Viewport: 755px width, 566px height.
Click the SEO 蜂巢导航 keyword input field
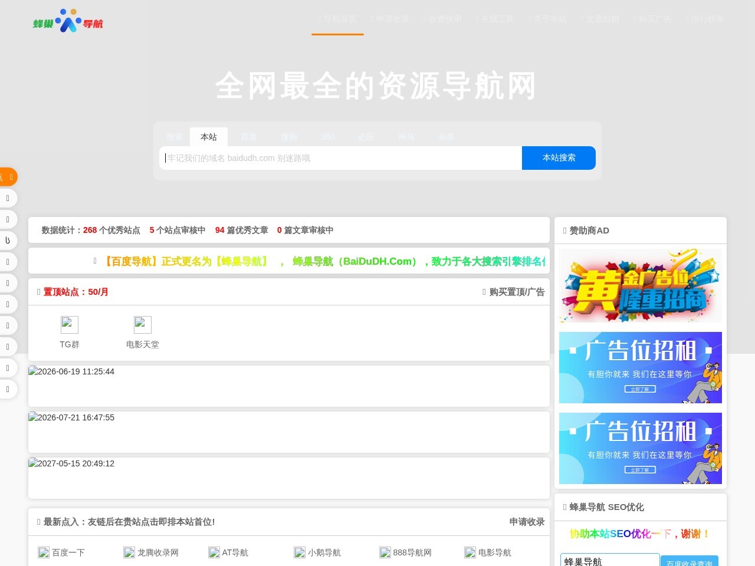pos(610,561)
